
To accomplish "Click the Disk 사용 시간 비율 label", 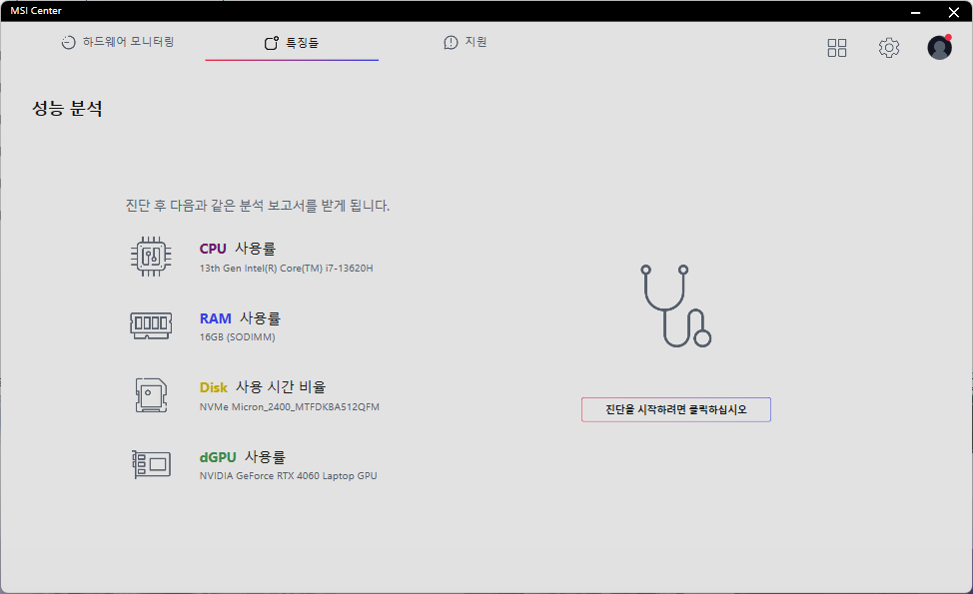I will coord(263,387).
